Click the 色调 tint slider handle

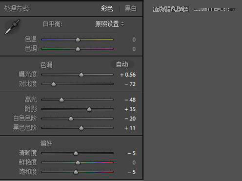(x=78, y=49)
